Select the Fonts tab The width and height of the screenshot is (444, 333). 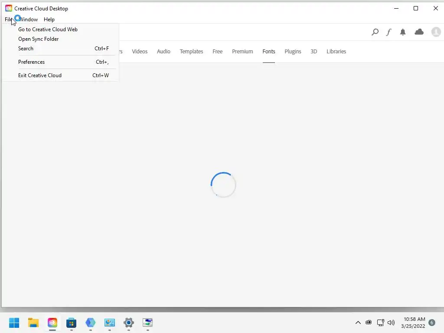[x=269, y=52]
